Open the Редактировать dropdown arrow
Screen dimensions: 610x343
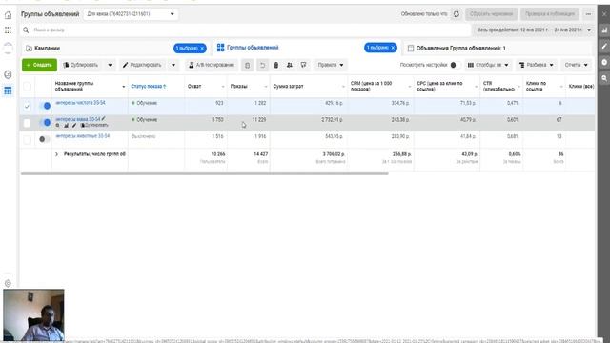tap(173, 65)
